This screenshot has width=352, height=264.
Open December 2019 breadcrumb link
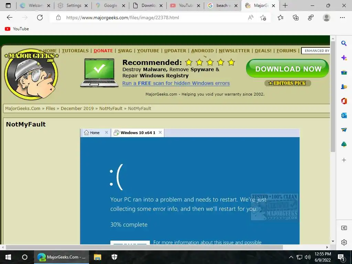click(x=77, y=108)
